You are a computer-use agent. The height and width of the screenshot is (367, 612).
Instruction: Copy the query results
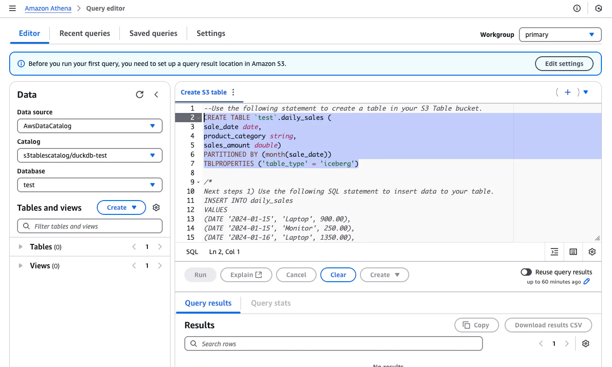pos(477,325)
